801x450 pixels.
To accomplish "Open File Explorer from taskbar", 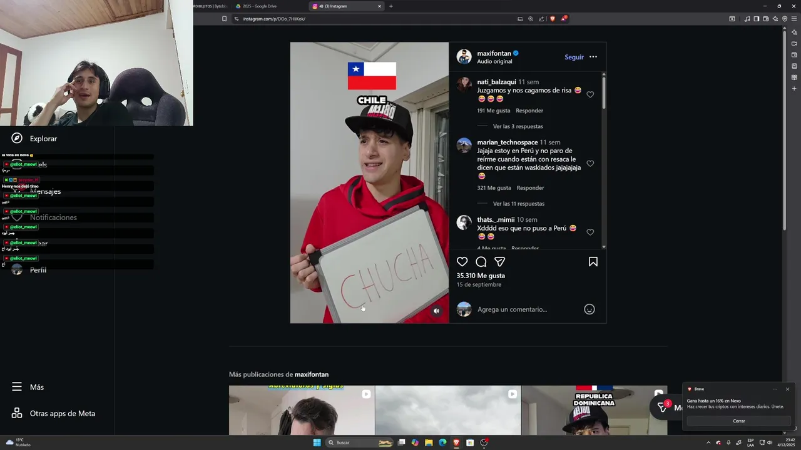I will pyautogui.click(x=429, y=442).
